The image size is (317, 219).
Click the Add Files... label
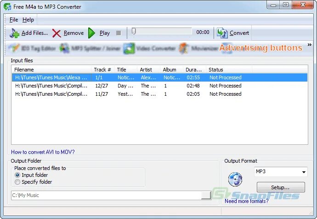[35, 33]
